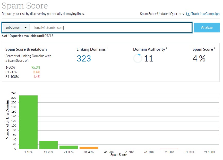Click the Analyze button
Screen dimensions: 223x160
[x=207, y=28]
